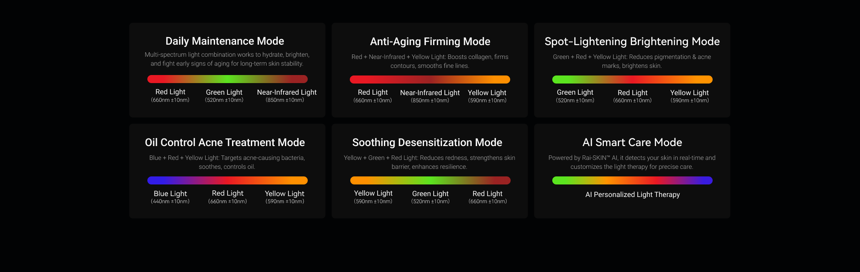Select the Anti-Aging Firming Mode title

pyautogui.click(x=430, y=42)
